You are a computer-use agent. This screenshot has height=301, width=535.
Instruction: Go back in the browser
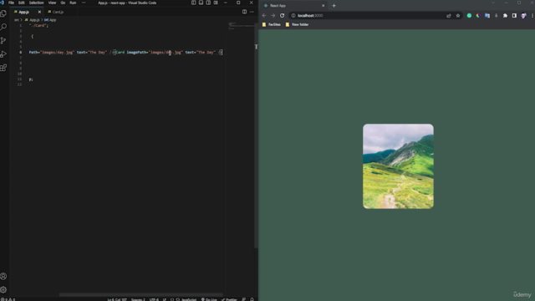pyautogui.click(x=264, y=16)
